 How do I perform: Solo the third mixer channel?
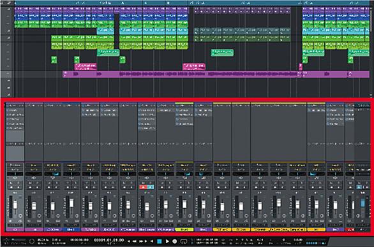pos(57,183)
